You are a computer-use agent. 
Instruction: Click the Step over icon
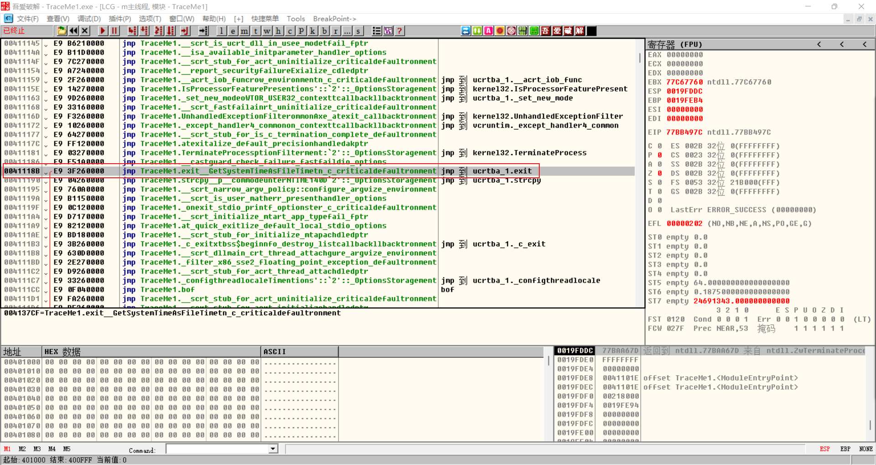tap(145, 31)
